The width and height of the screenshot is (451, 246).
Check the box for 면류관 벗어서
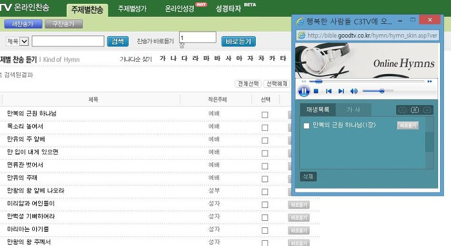click(265, 166)
